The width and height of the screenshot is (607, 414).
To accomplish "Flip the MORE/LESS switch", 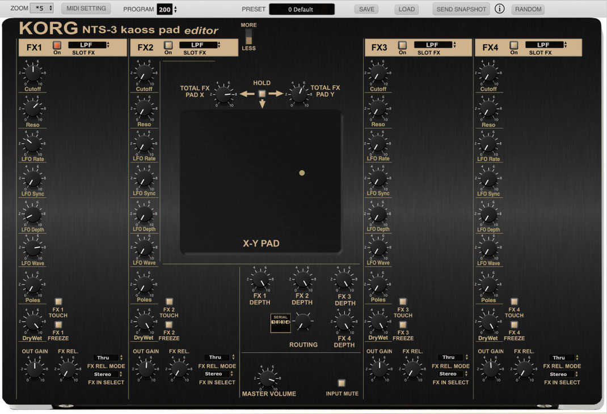I will tap(248, 37).
